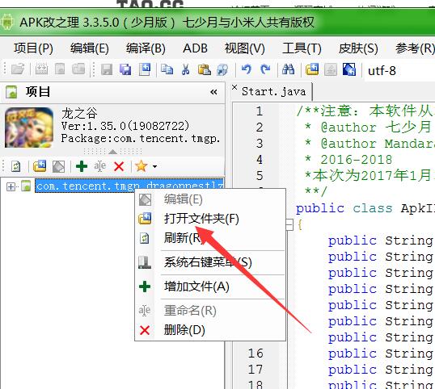Collapse the project panel with double chevron
This screenshot has width=435, height=389.
coord(213,92)
